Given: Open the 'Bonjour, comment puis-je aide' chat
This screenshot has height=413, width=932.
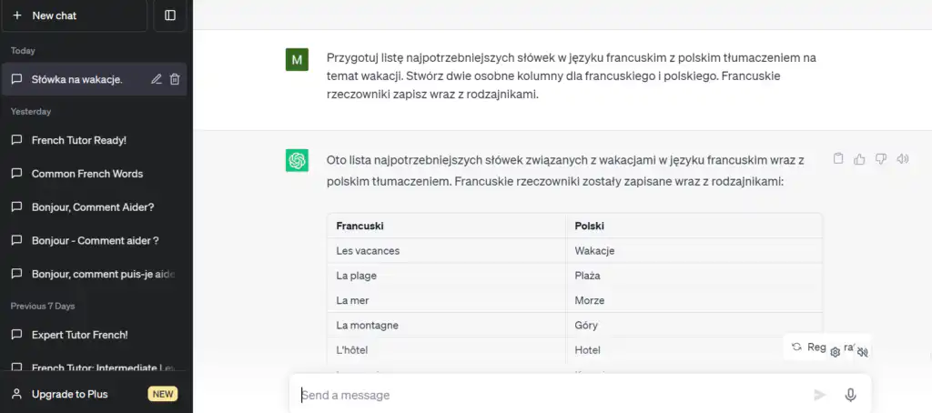Looking at the screenshot, I should 95,274.
